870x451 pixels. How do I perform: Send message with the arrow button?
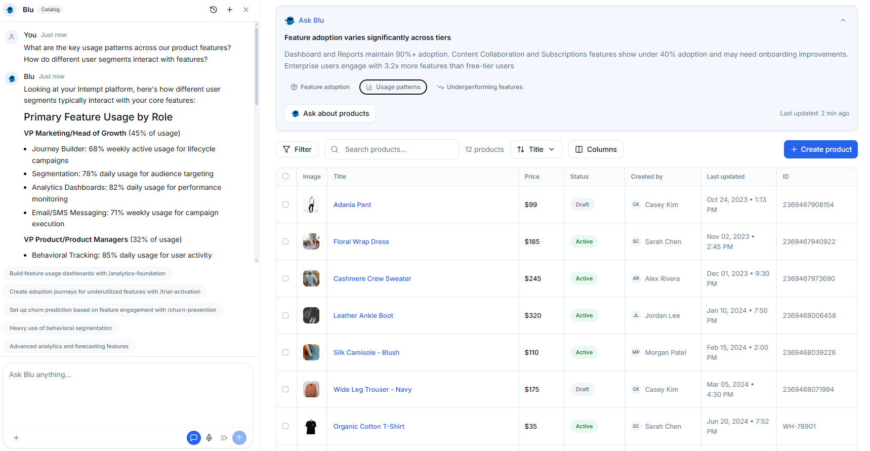(x=239, y=438)
